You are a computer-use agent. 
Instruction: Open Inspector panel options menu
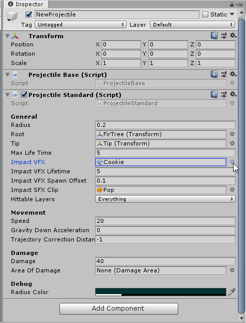(240, 4)
